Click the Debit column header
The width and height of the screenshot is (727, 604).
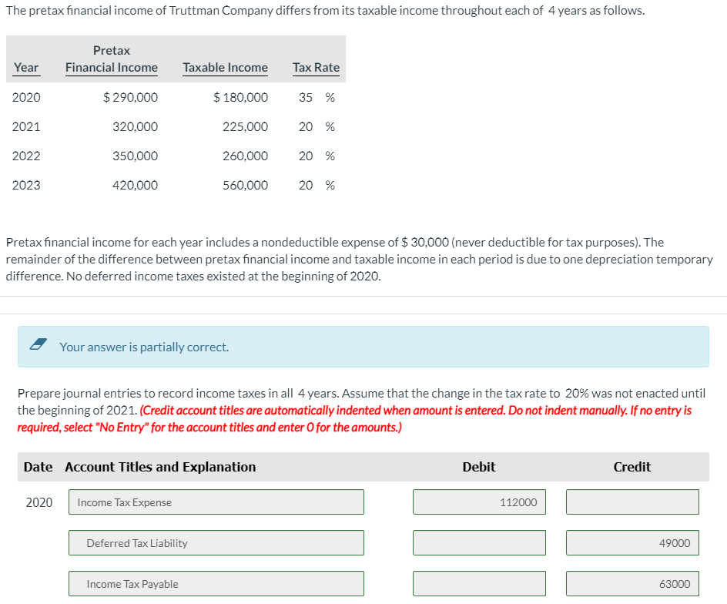(x=479, y=467)
